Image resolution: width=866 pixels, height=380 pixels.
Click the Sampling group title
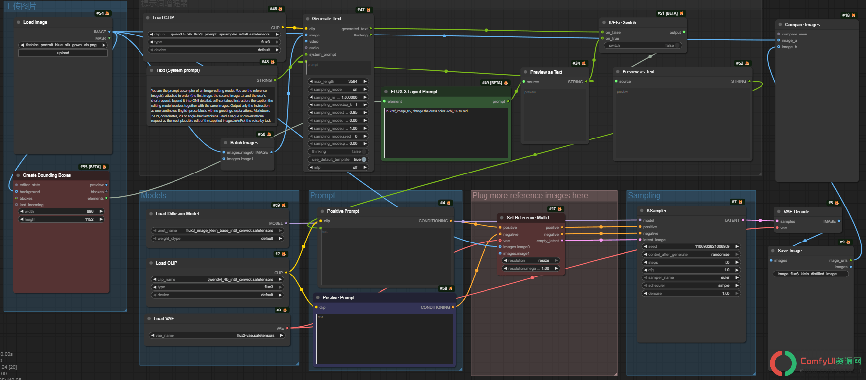coord(644,196)
